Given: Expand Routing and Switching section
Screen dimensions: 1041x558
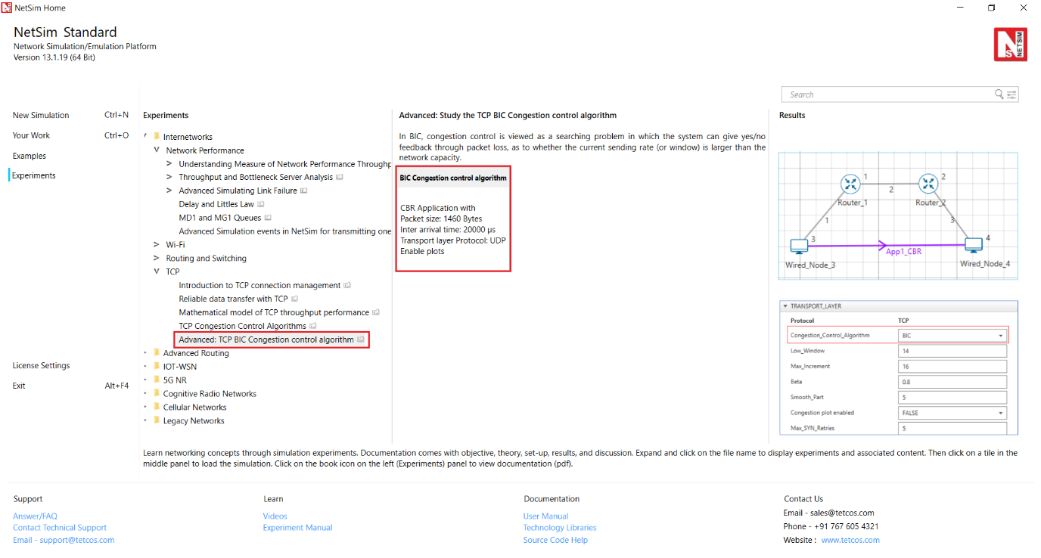Looking at the screenshot, I should coord(157,258).
